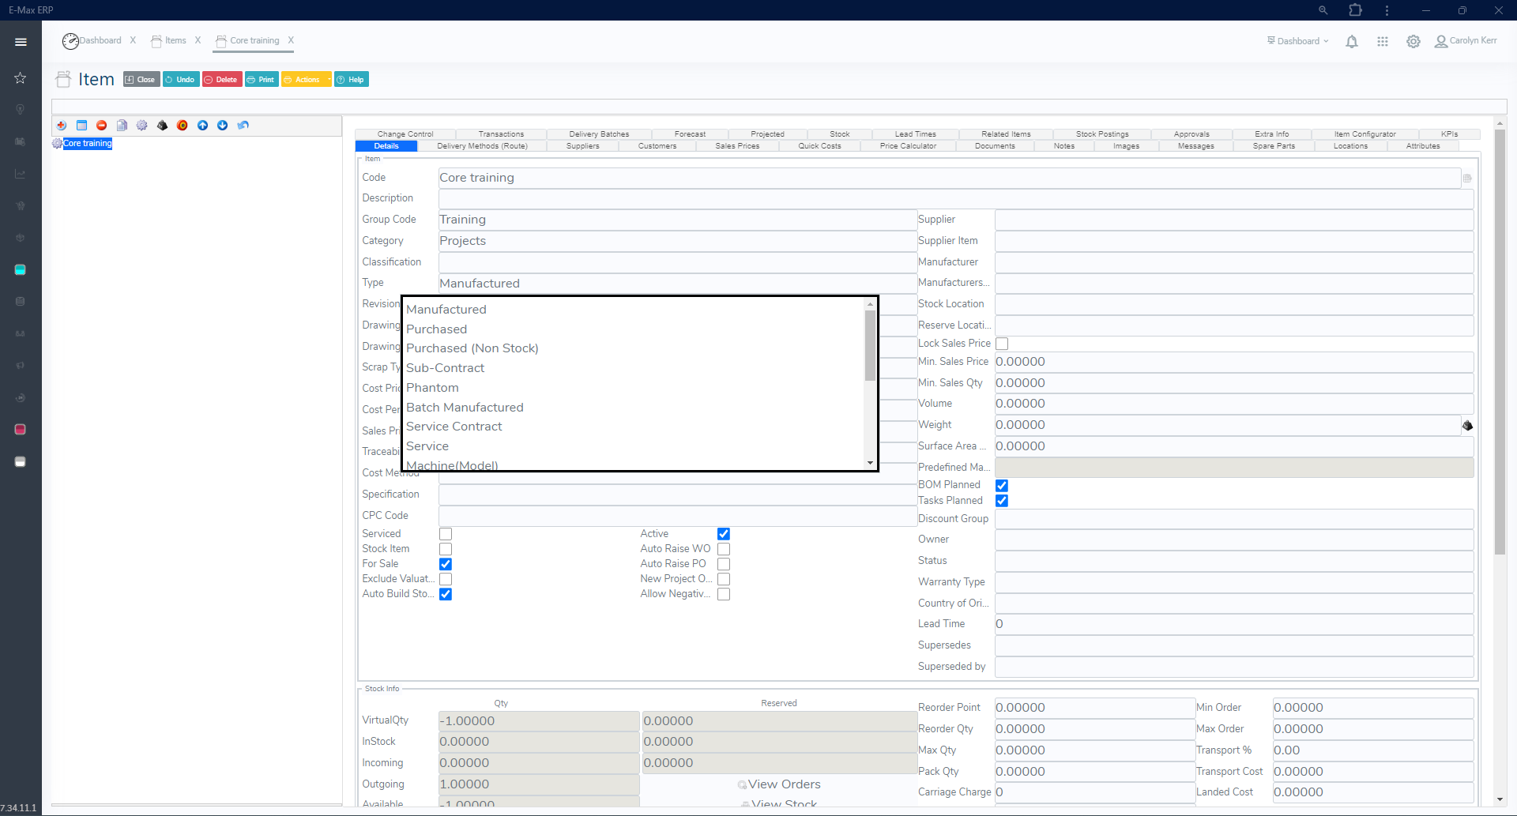Select the copy documents icon above the tree
This screenshot has width=1517, height=816.
[122, 126]
